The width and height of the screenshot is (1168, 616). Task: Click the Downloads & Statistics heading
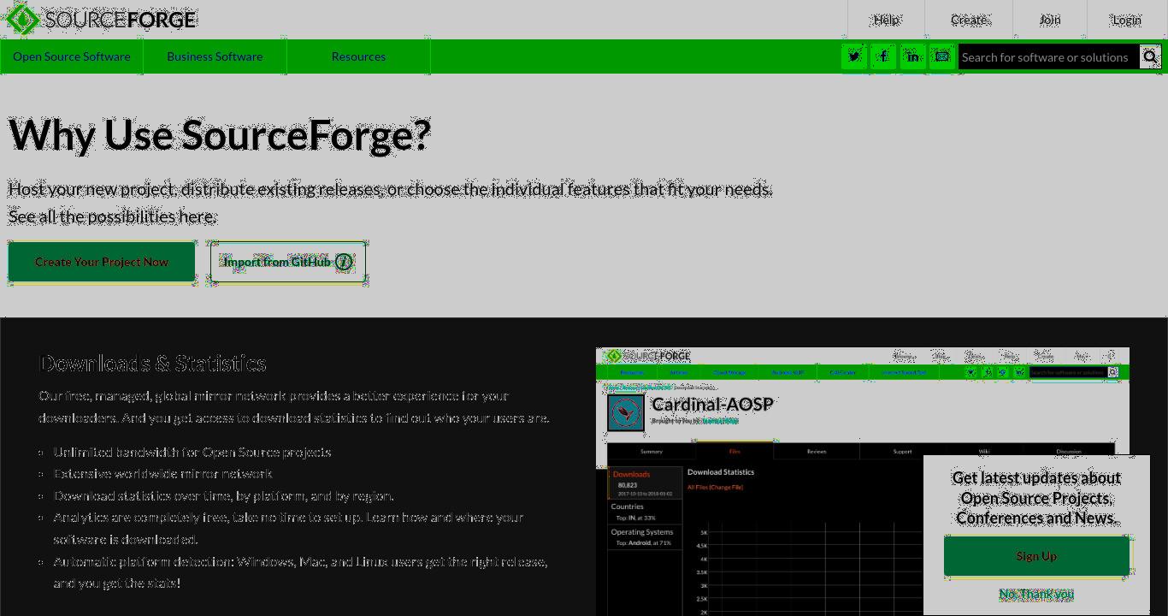tap(153, 364)
